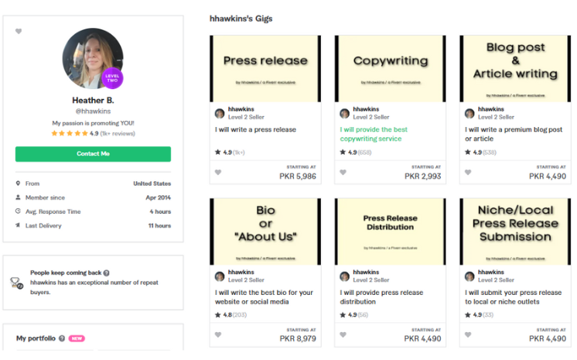Toggle heart on Blog post gig card
The height and width of the screenshot is (360, 577).
pyautogui.click(x=468, y=172)
